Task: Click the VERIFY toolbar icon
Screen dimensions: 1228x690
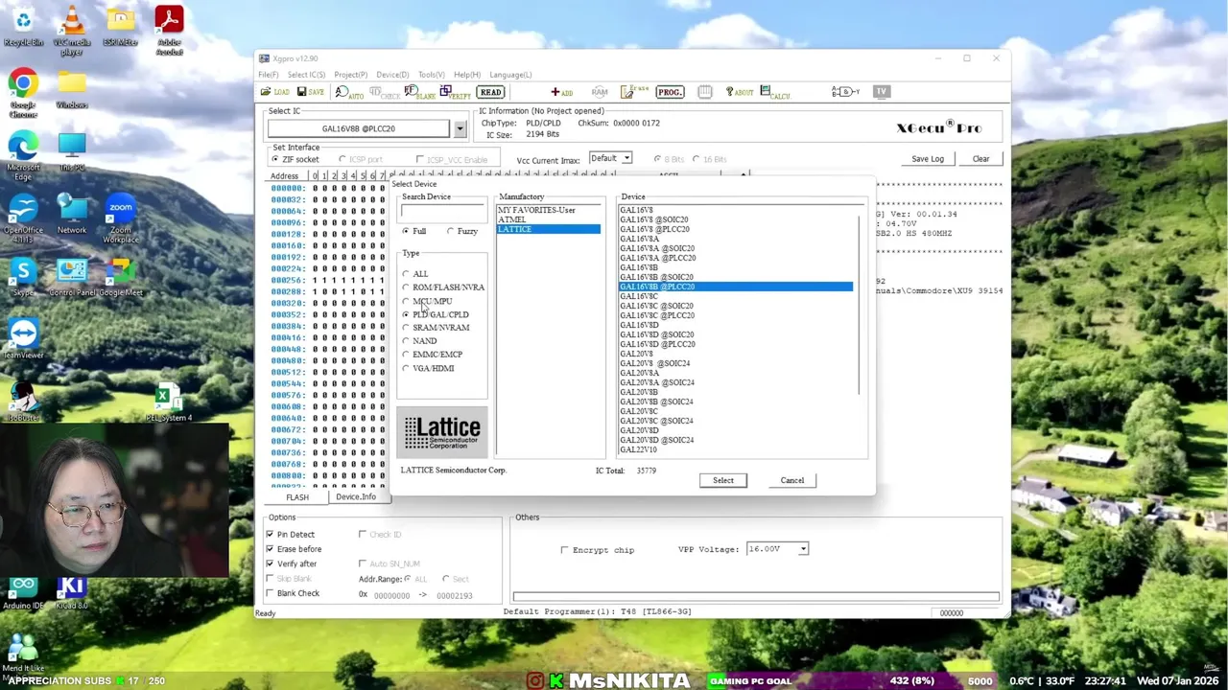Action: click(x=456, y=92)
